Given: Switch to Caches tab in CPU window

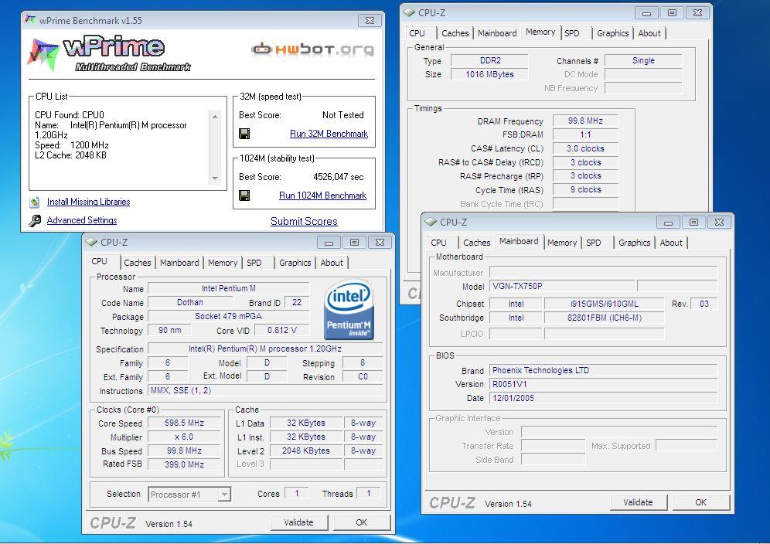Looking at the screenshot, I should click(138, 263).
